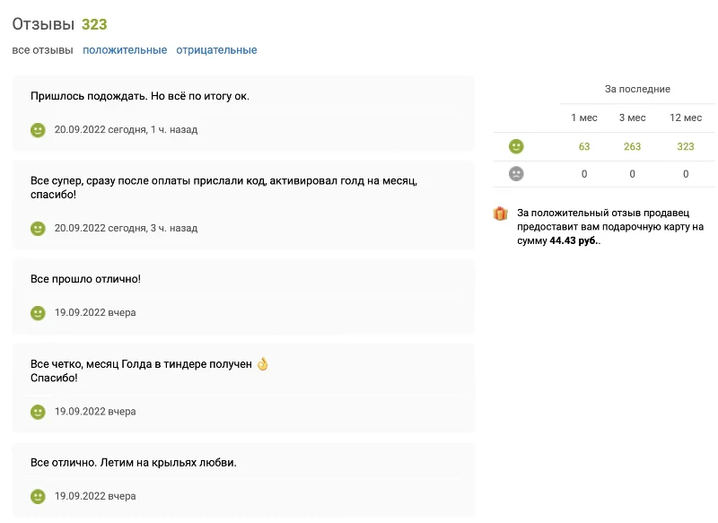This screenshot has height=523, width=718.
Task: Click the review text 'Все прошло отлично!'
Action: (85, 279)
